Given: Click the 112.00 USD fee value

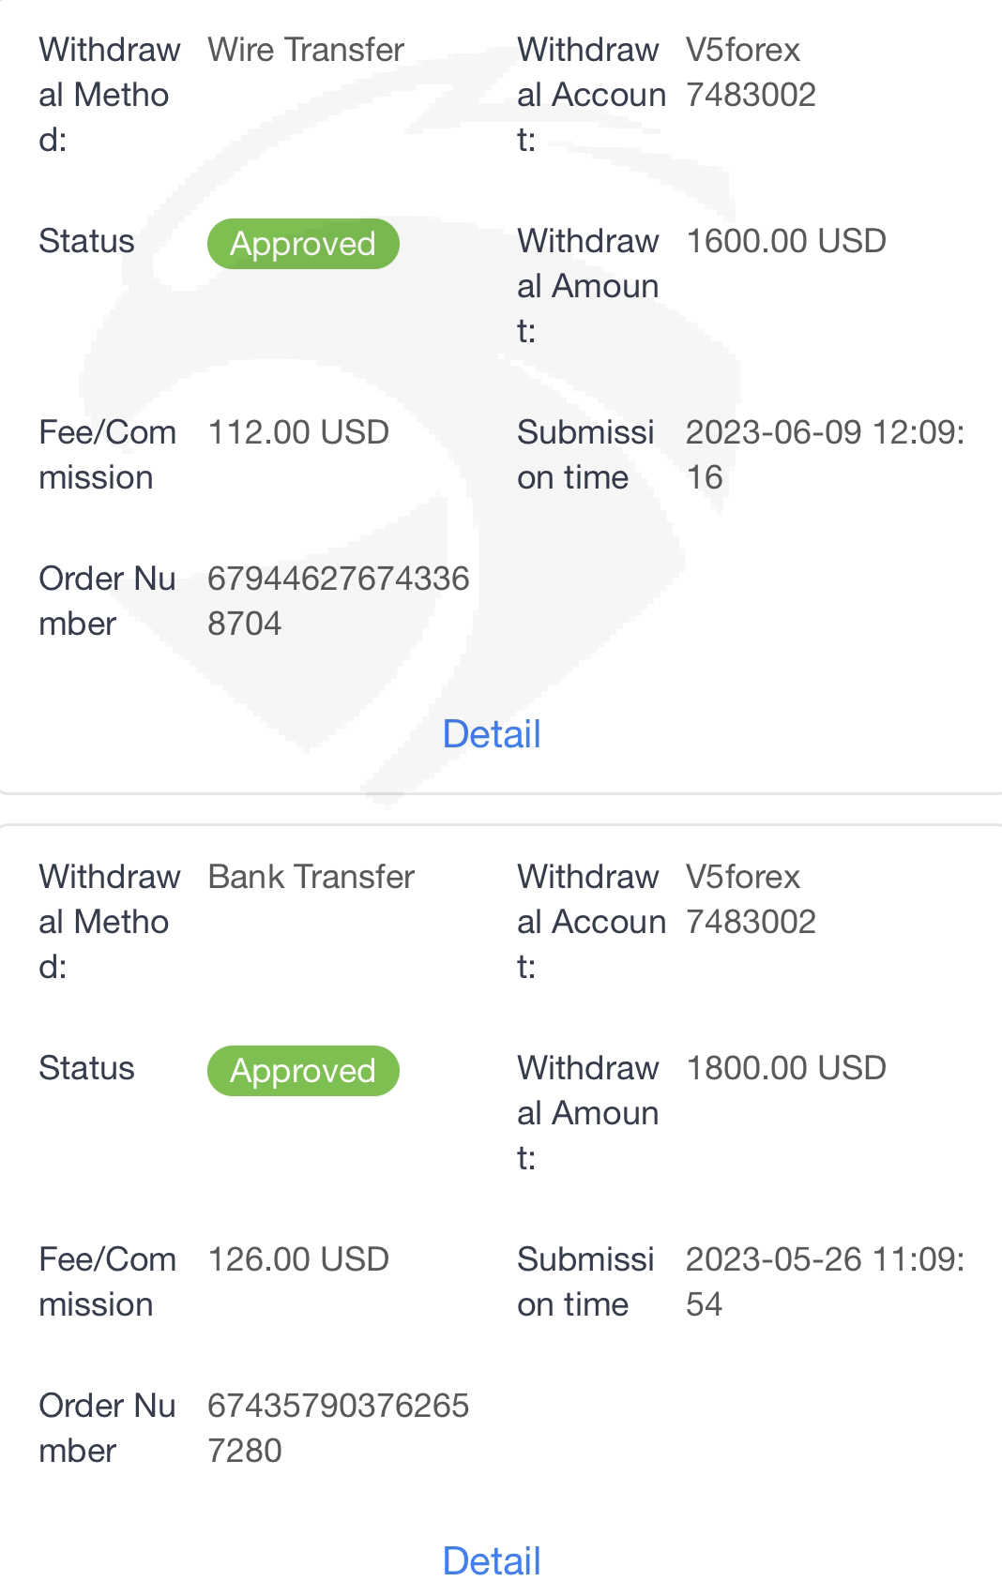Looking at the screenshot, I should point(298,432).
